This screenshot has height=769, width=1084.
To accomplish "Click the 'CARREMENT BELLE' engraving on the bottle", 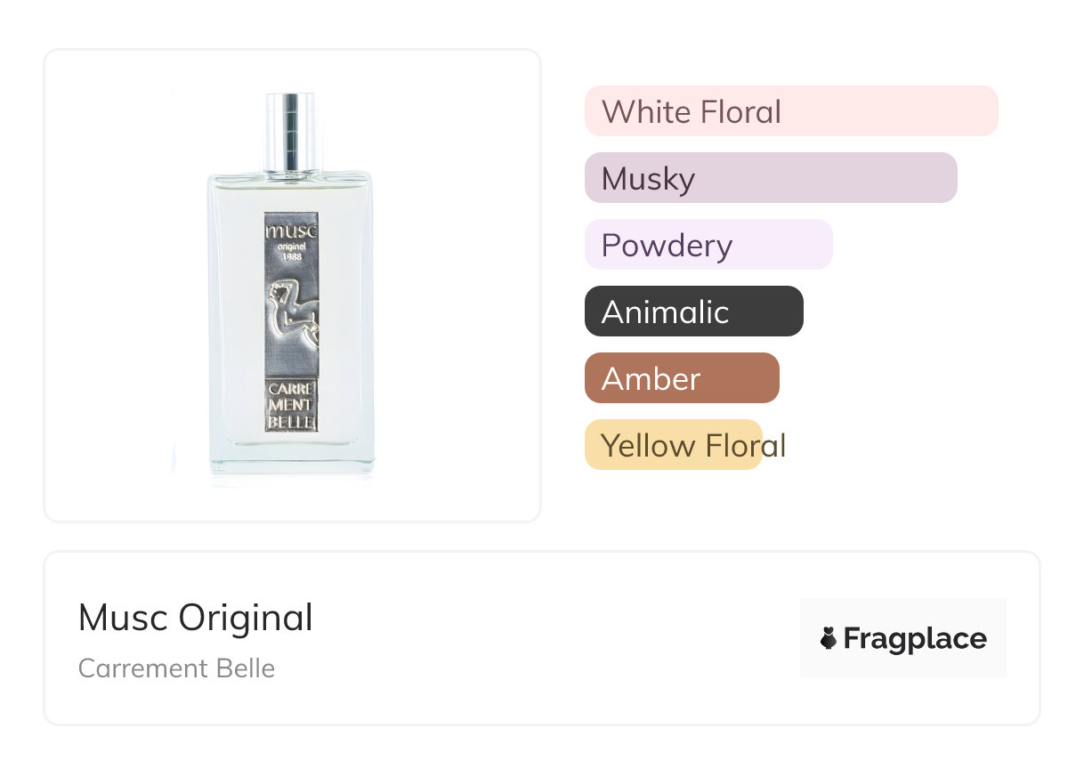I will pyautogui.click(x=291, y=406).
